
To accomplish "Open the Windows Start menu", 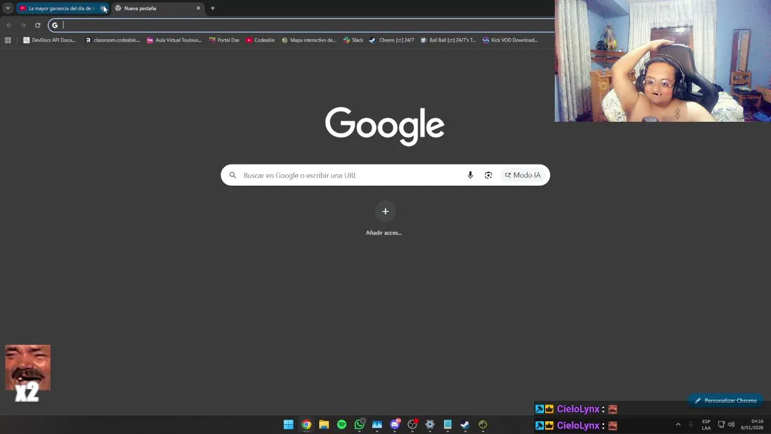I will coord(289,424).
